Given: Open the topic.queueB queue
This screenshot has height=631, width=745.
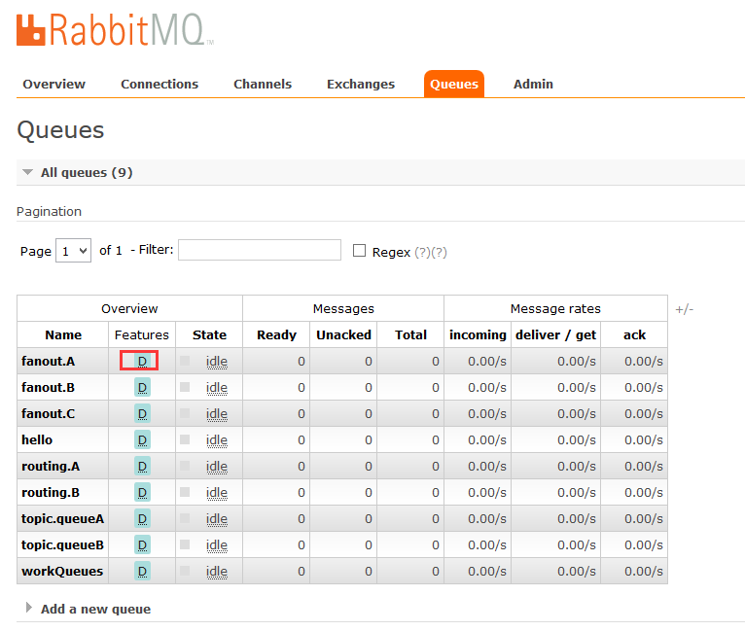Looking at the screenshot, I should 62,544.
